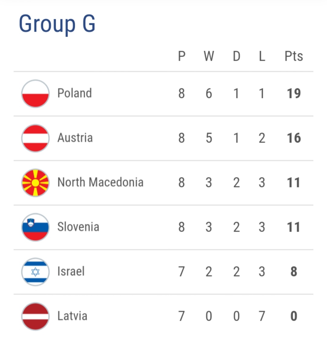Select the North Macedonia team name

coord(100,182)
